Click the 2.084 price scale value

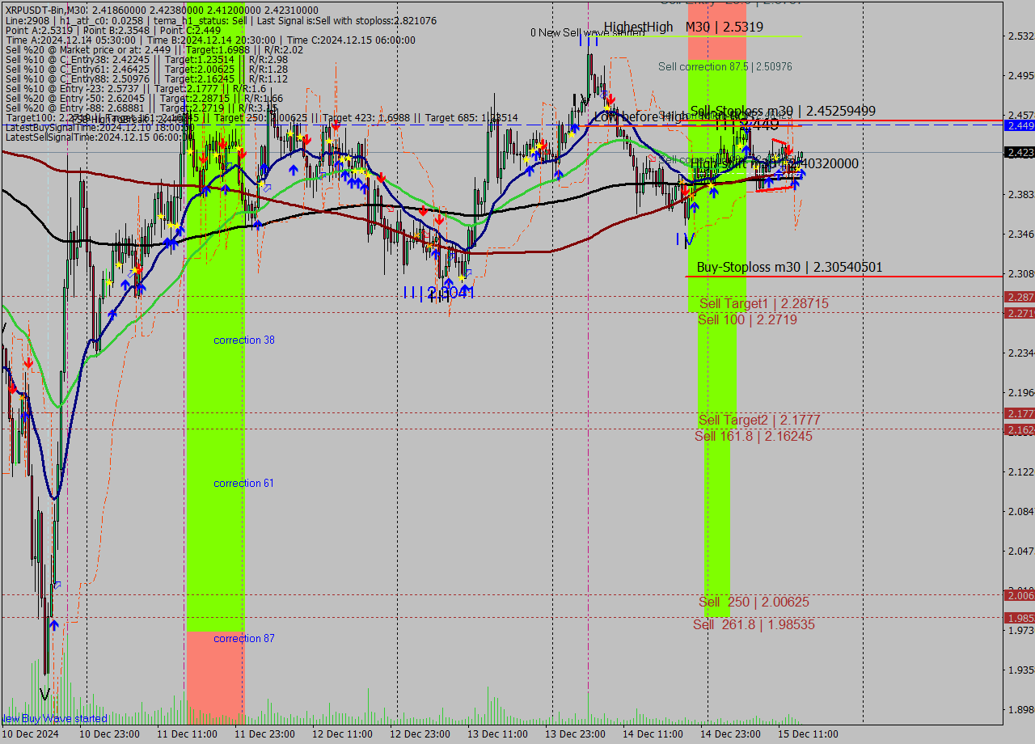[1021, 512]
